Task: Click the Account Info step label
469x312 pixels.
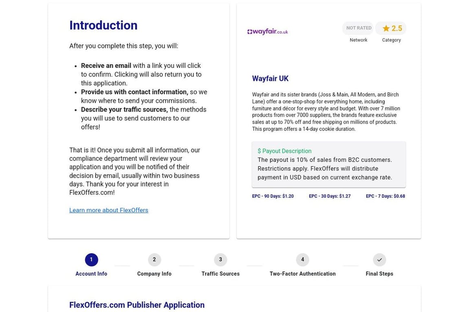Action: (x=91, y=274)
